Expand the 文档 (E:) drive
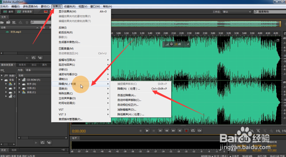This screenshot has height=157, width=286. (19, 88)
